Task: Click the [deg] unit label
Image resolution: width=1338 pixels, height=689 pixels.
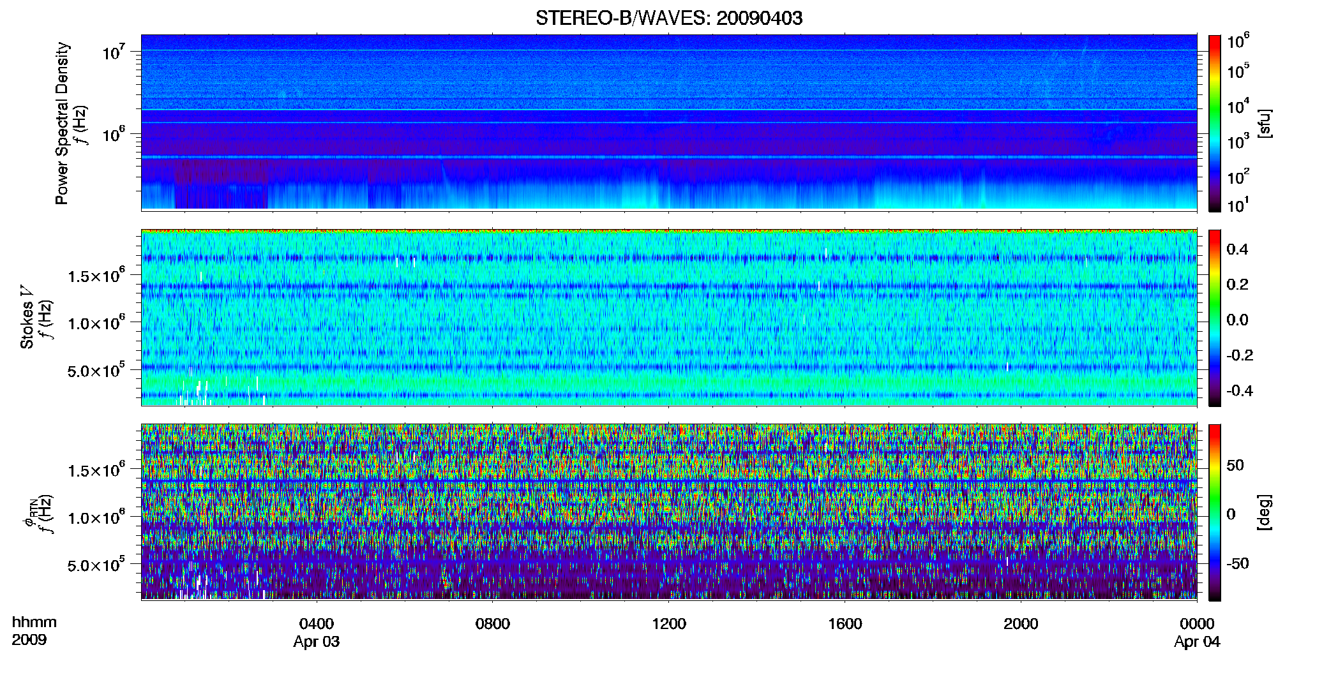Action: (x=1265, y=512)
